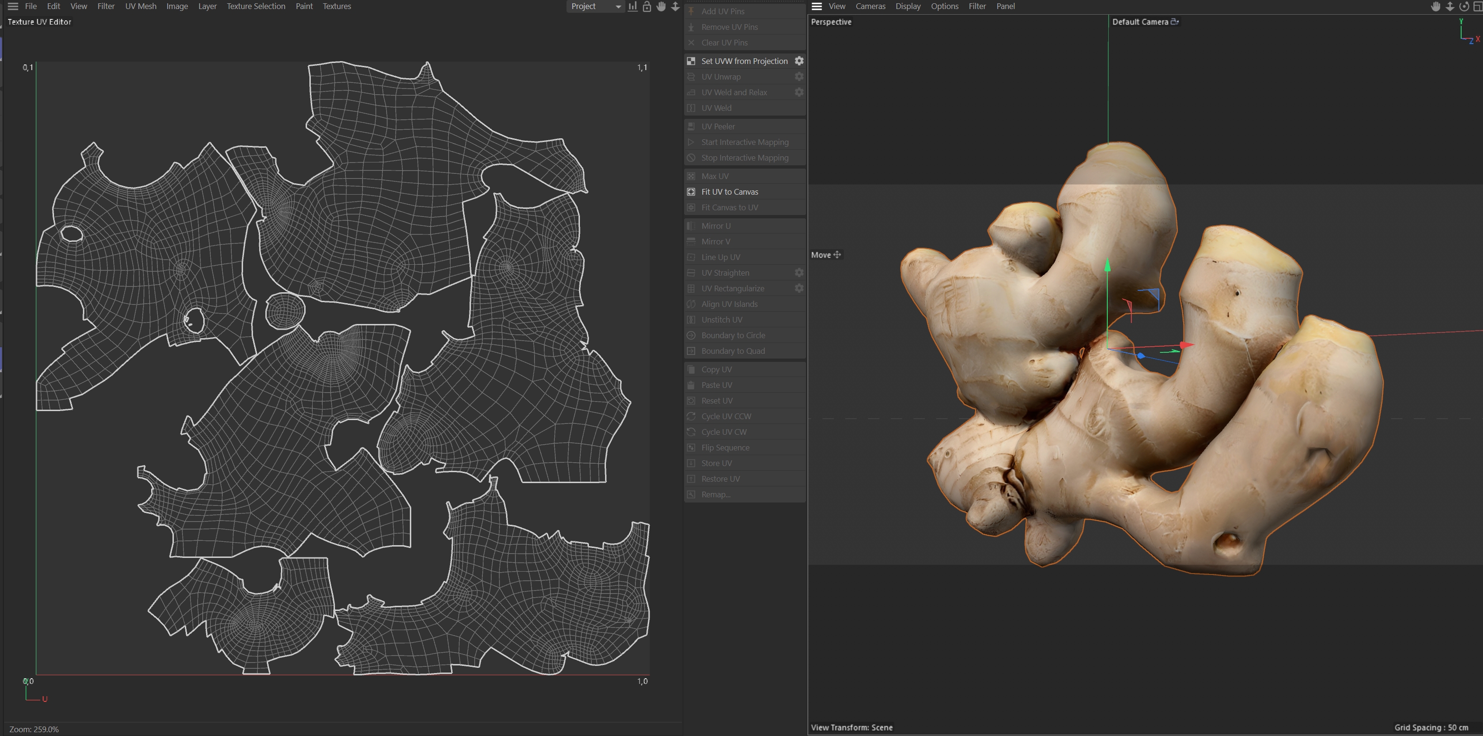The height and width of the screenshot is (736, 1483).
Task: Toggle viewport layout maximize icon at top right
Action: click(x=1477, y=6)
